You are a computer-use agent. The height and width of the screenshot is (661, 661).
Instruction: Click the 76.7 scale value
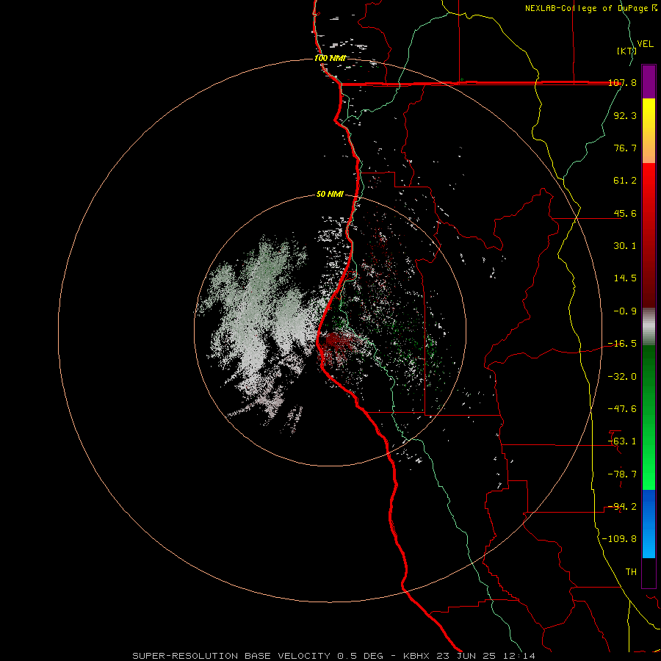pos(625,148)
